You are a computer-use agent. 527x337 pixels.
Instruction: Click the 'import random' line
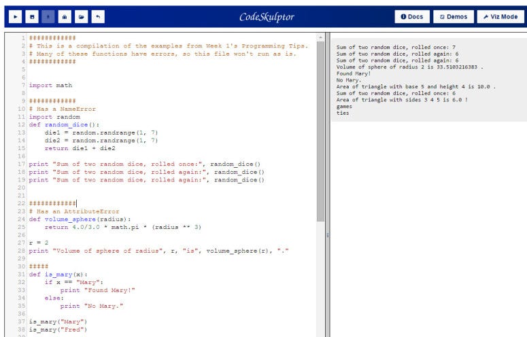pyautogui.click(x=54, y=117)
